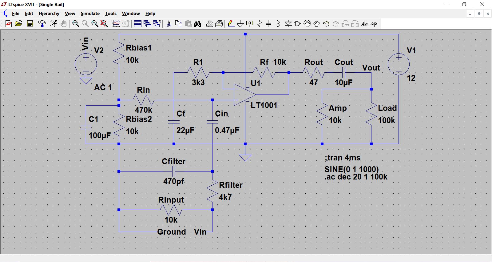Click the ';tran 4ms' comment text
This screenshot has width=492, height=262.
(x=343, y=158)
